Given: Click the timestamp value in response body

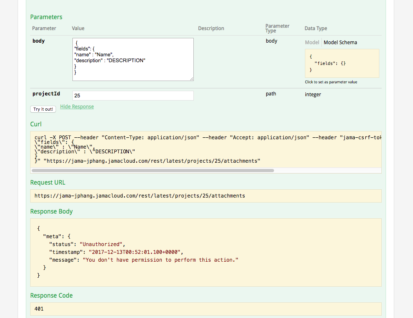Looking at the screenshot, I should coord(134,252).
